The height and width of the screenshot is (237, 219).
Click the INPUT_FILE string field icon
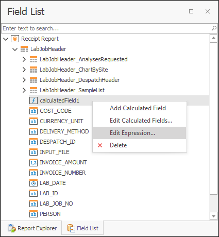coord(33,152)
